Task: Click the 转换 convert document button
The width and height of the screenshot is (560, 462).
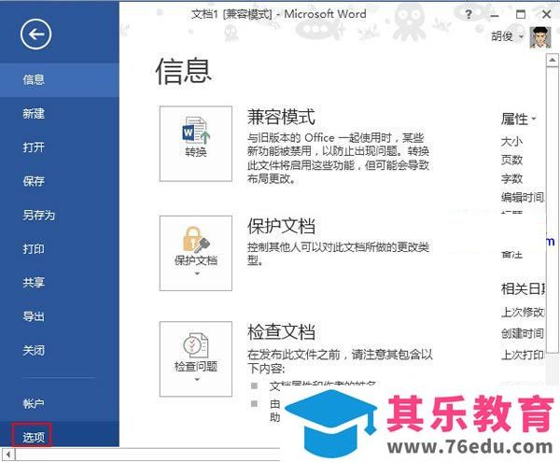Action: coord(196,144)
